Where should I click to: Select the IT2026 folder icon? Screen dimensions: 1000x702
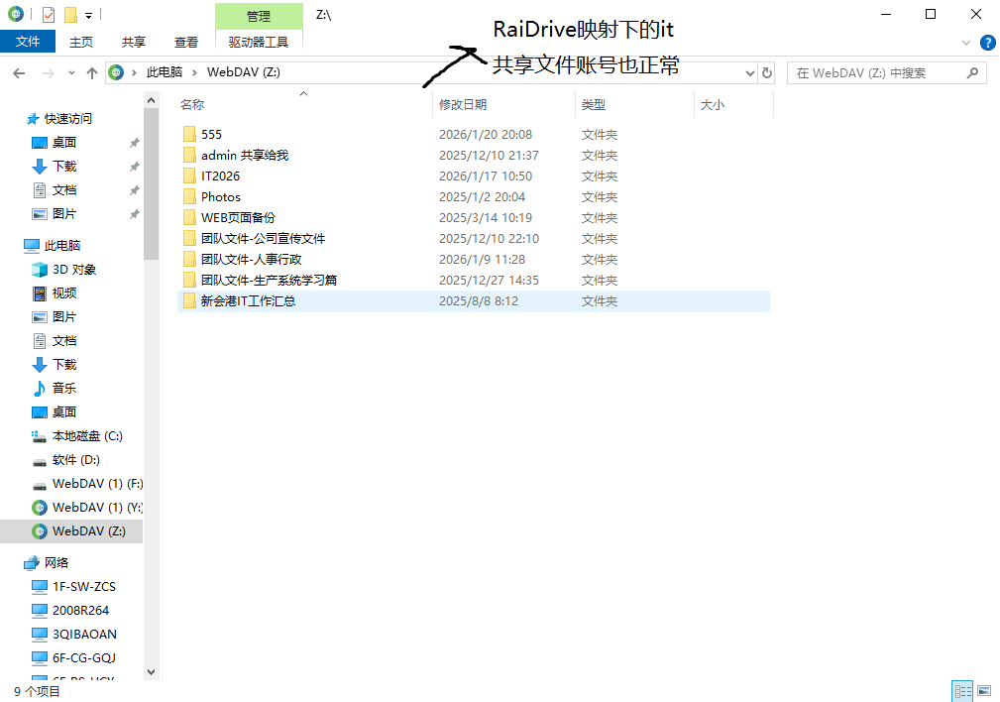188,176
